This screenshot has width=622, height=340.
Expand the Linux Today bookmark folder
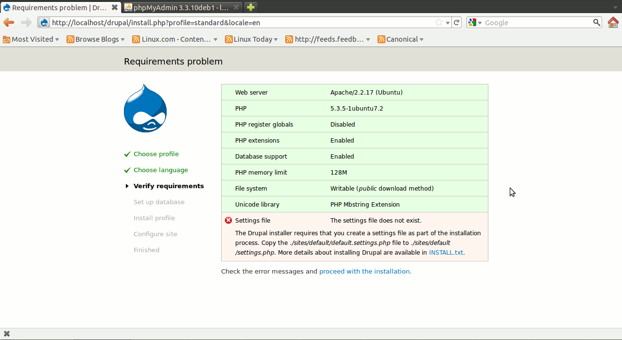(252, 39)
